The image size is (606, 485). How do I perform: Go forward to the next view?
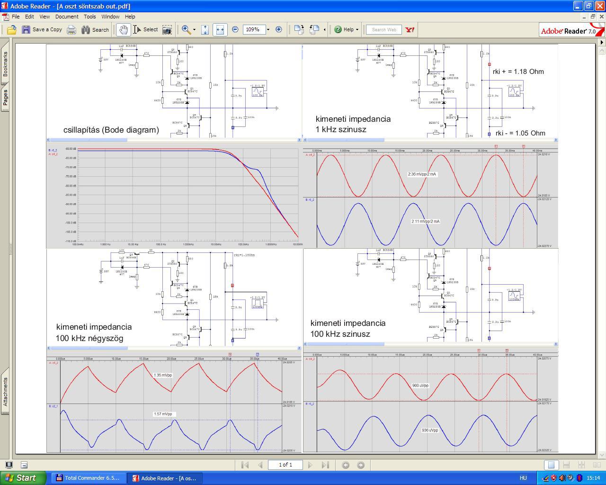[x=361, y=465]
